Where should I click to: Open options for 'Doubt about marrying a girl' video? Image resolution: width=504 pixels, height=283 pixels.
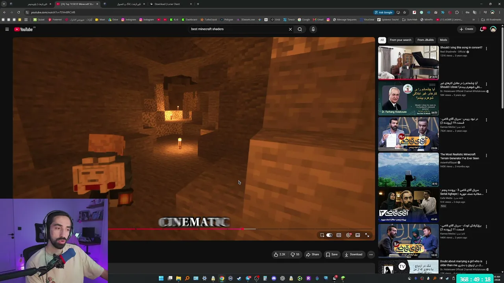[486, 262]
